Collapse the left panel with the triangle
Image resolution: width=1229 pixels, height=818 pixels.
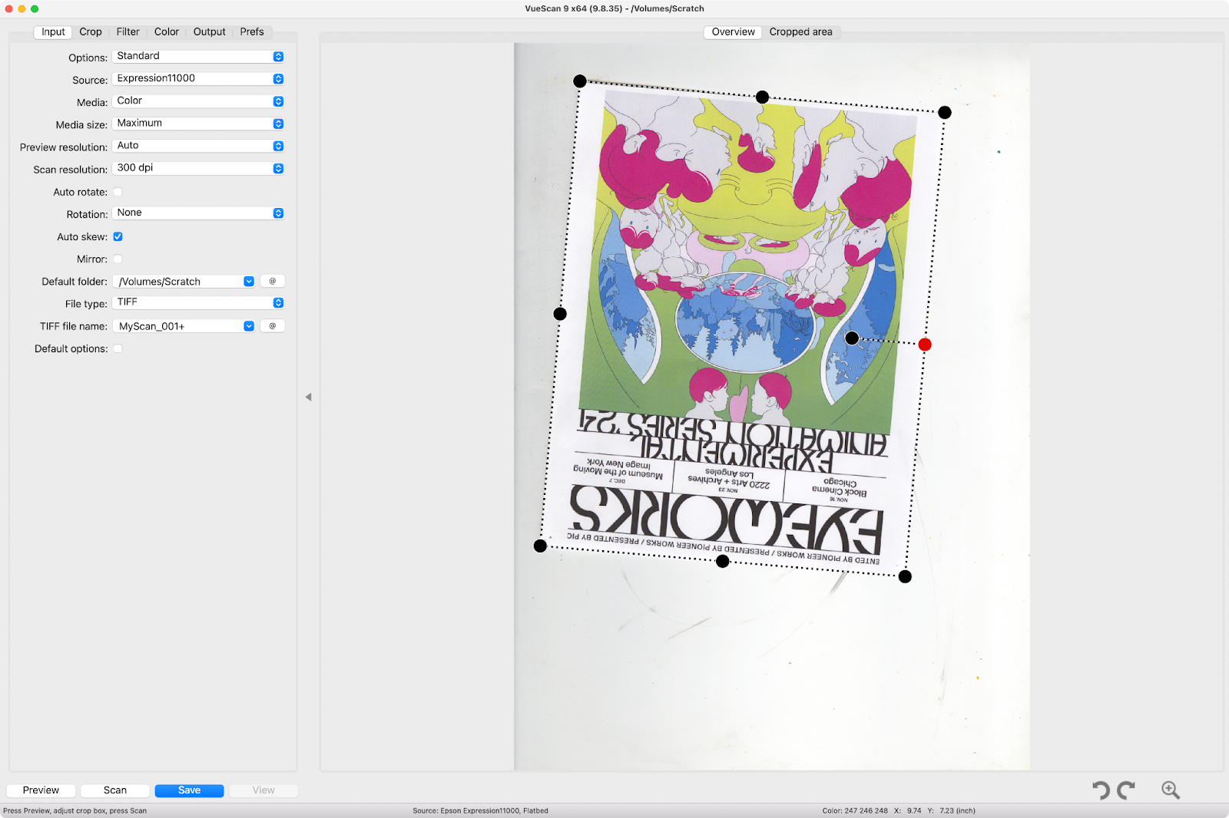pyautogui.click(x=308, y=397)
